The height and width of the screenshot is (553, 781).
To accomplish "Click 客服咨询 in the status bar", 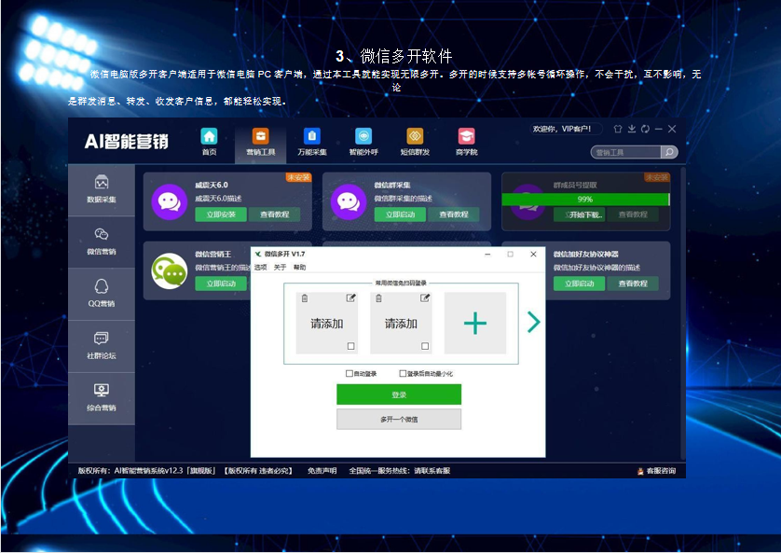I will (x=656, y=470).
